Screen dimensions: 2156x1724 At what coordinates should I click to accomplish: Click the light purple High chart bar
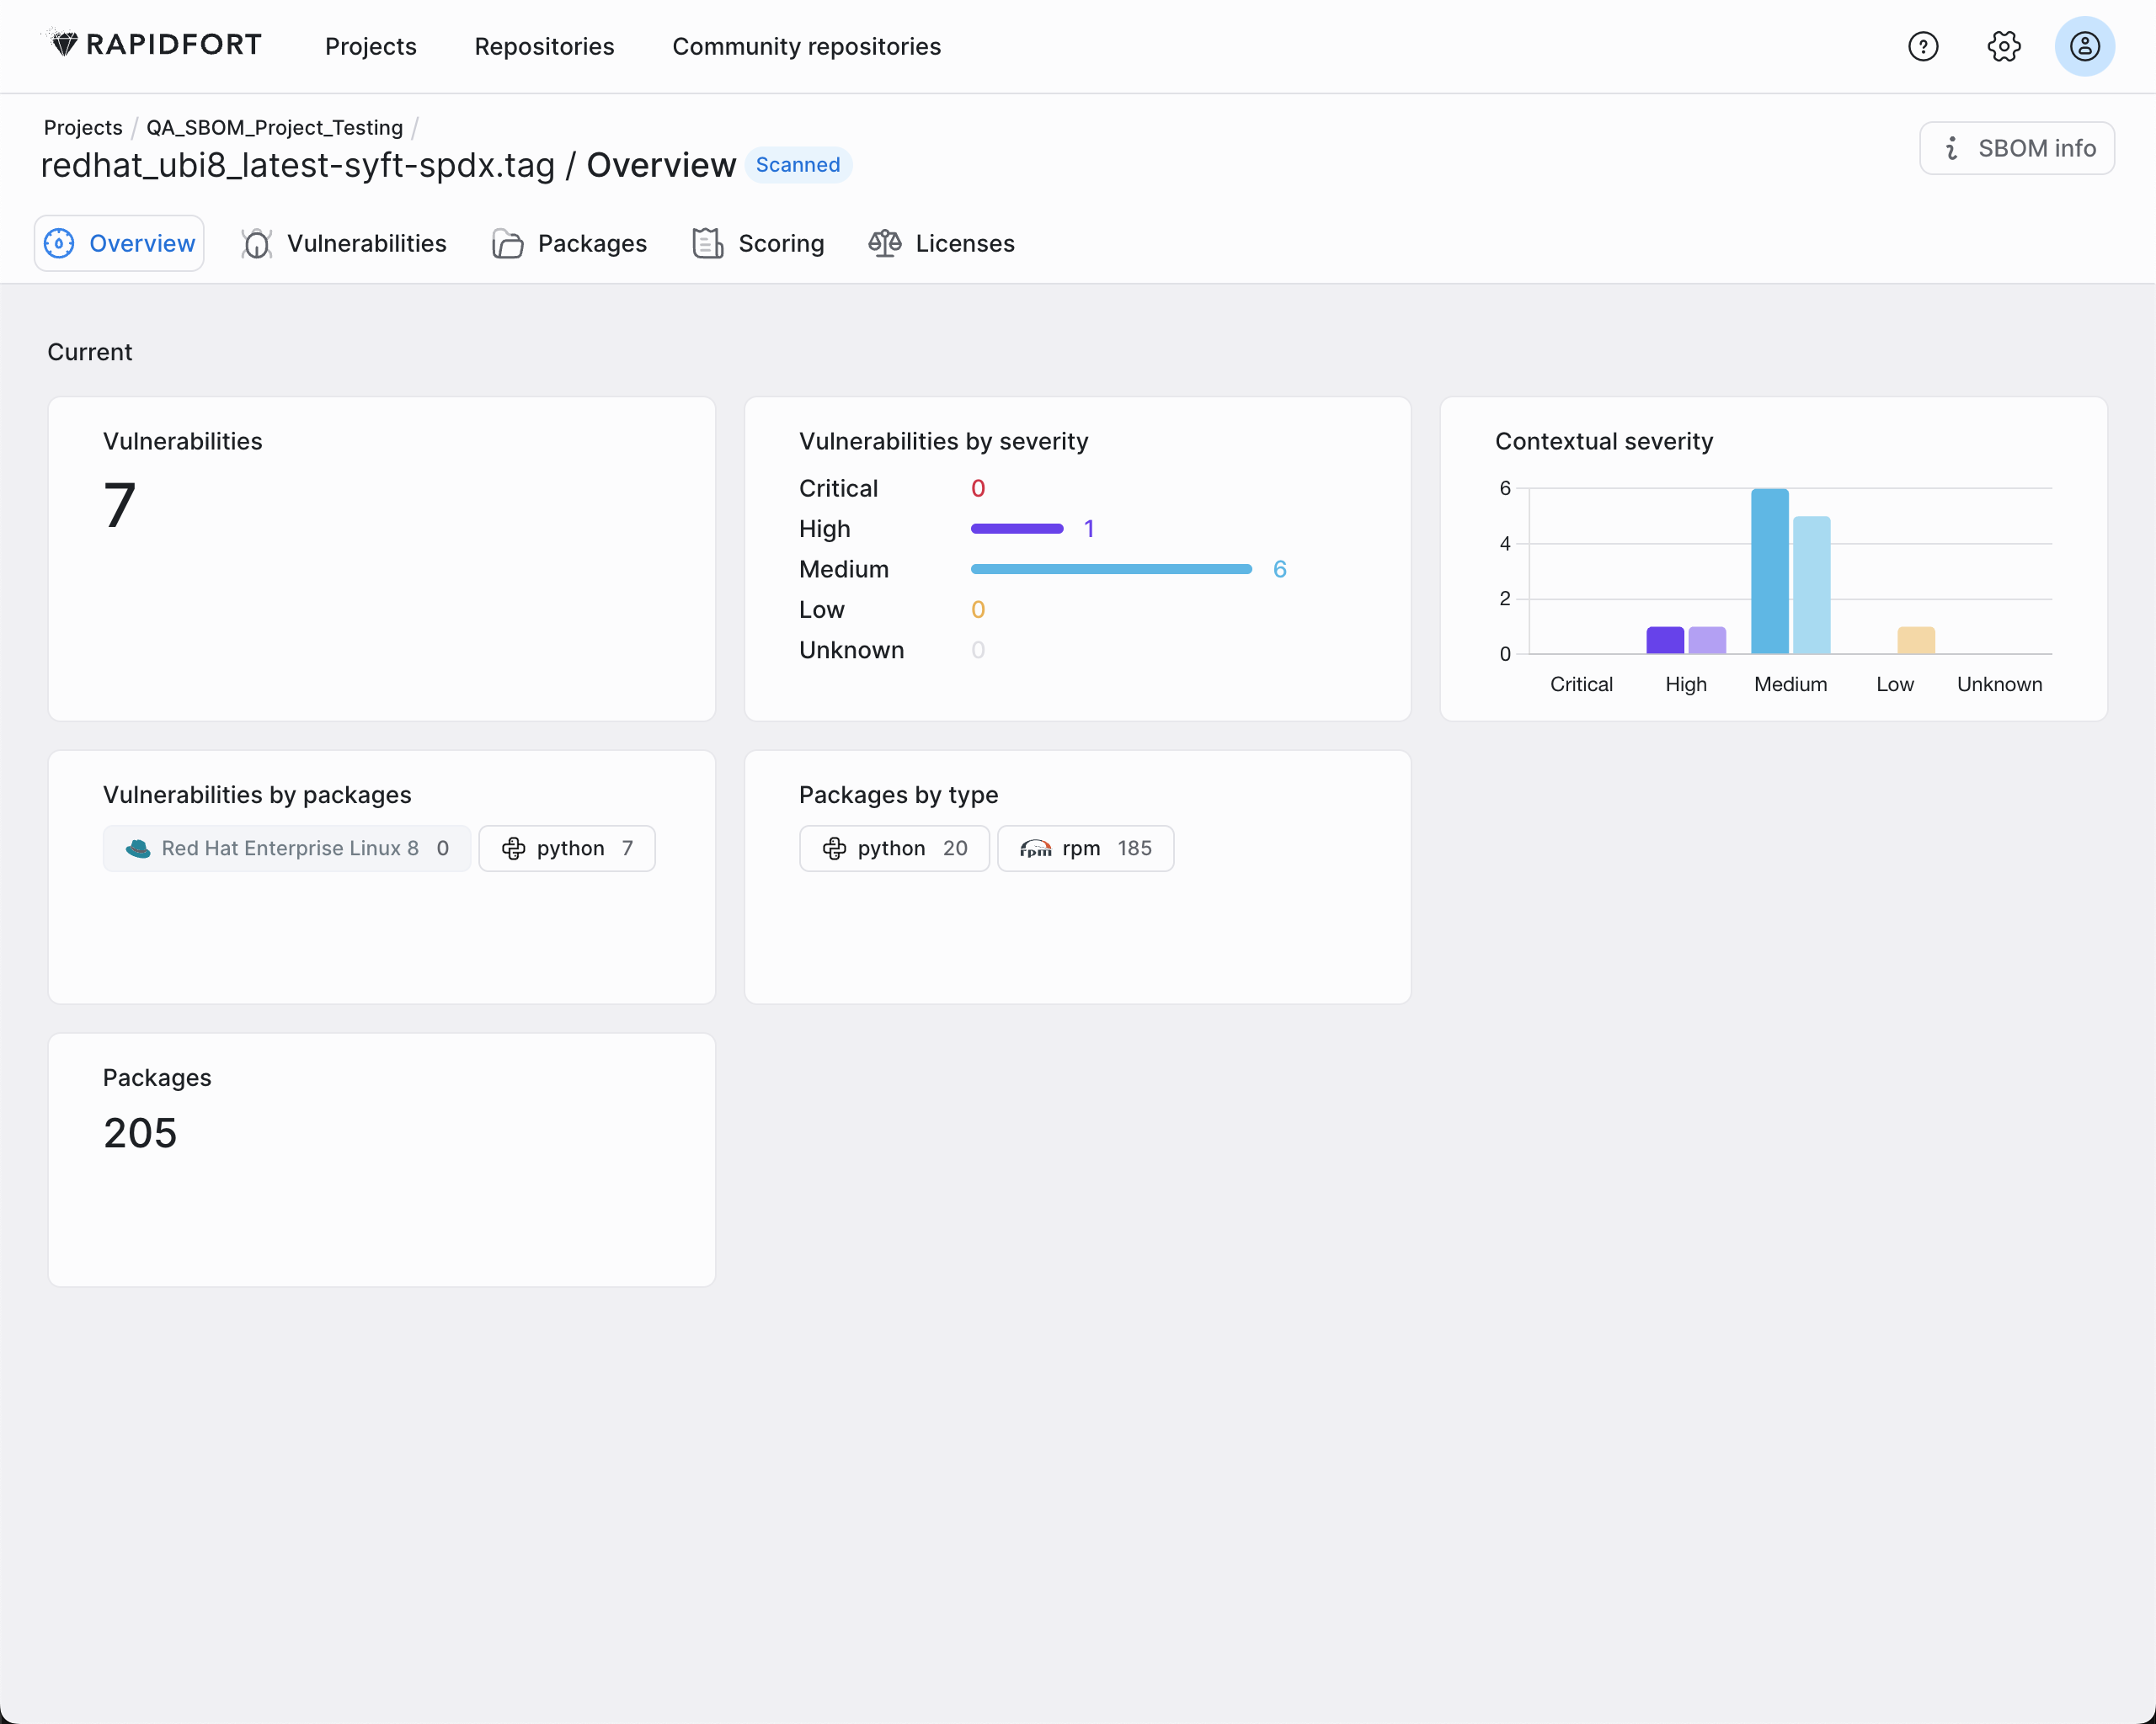click(1707, 641)
